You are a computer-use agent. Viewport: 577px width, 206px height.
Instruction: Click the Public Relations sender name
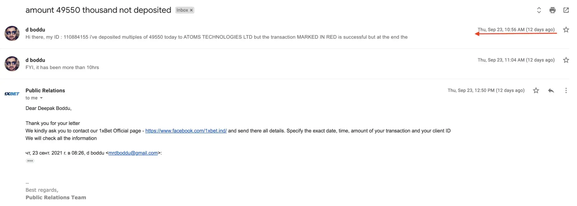pos(45,91)
